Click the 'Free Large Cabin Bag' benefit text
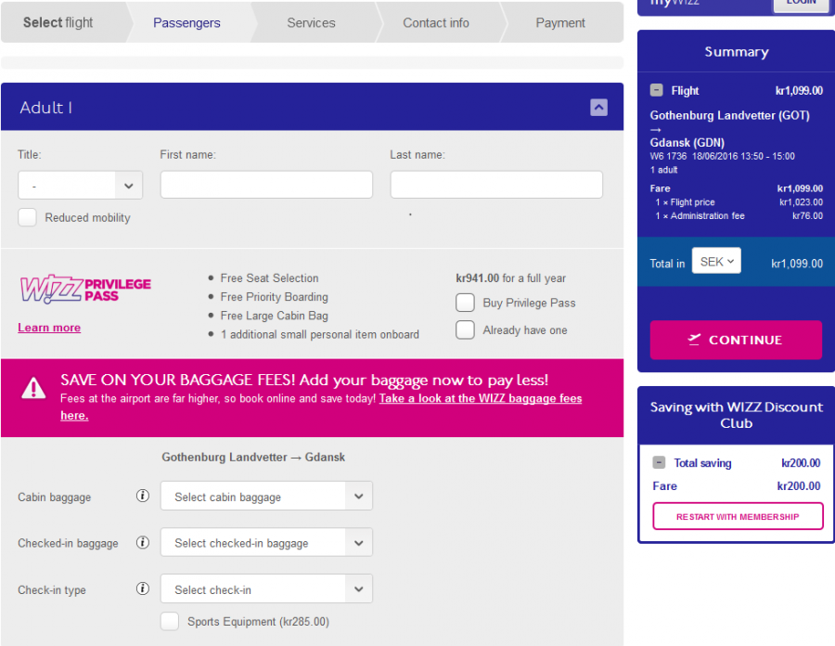Viewport: 835px width, 646px height. 275,316
